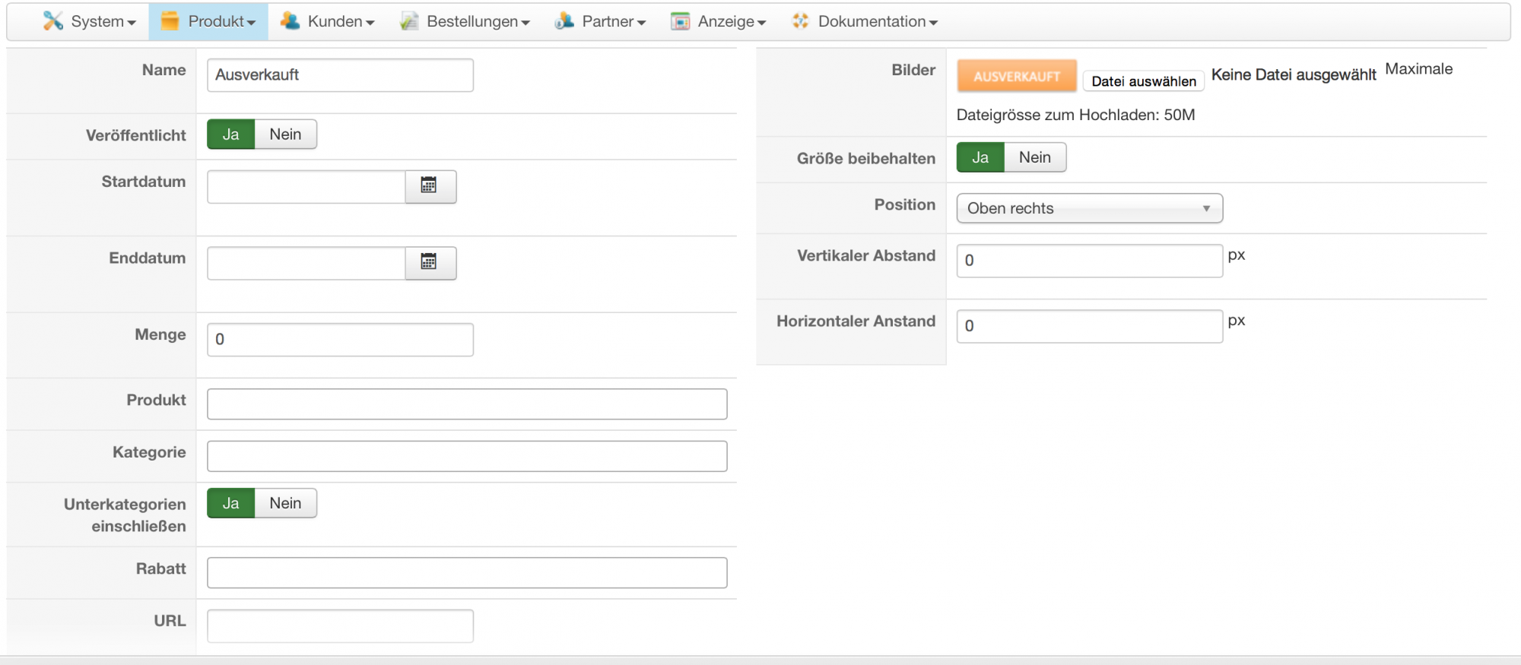Screen dimensions: 1521x665
Task: Focus the Enddatum text field
Action: [306, 263]
